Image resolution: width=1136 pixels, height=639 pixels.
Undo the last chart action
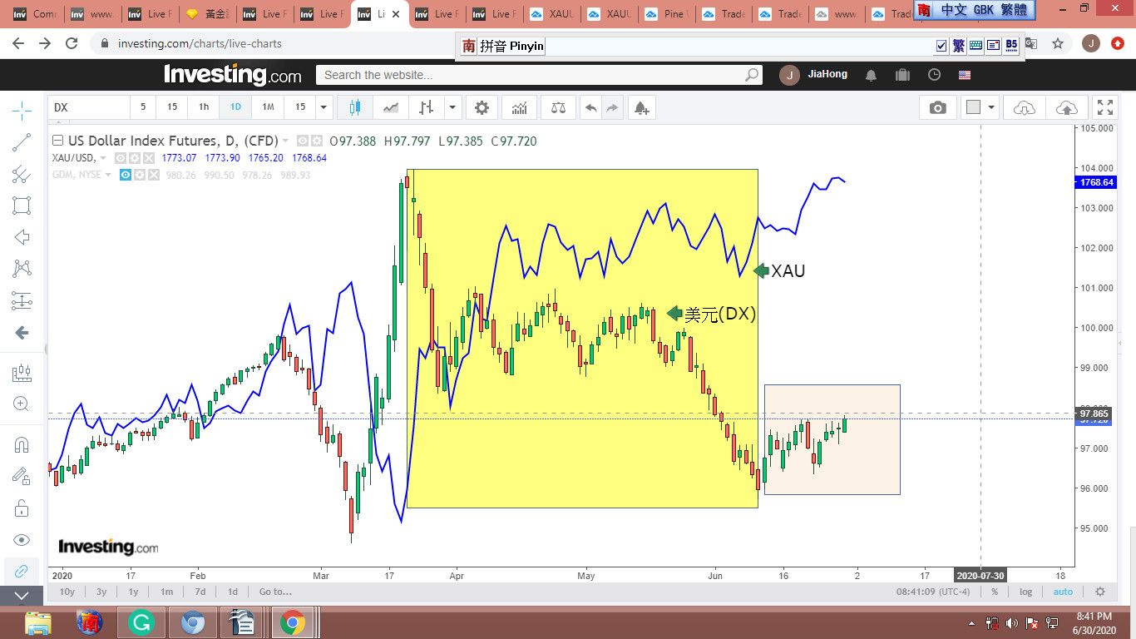click(590, 107)
